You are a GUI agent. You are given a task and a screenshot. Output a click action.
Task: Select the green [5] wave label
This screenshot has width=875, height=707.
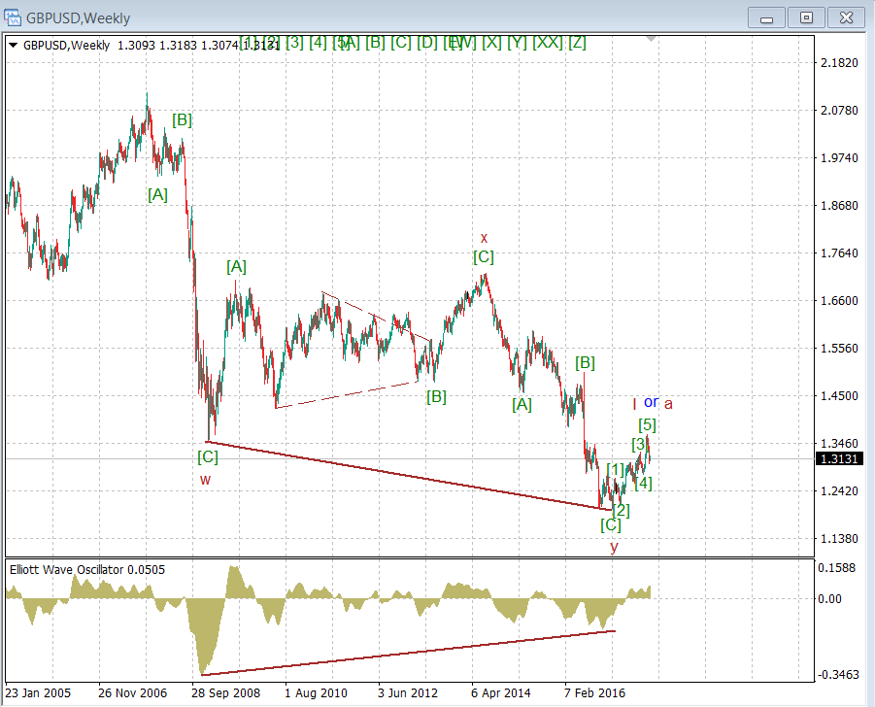point(648,424)
